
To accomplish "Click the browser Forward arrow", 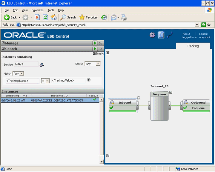I will click(x=25, y=17).
